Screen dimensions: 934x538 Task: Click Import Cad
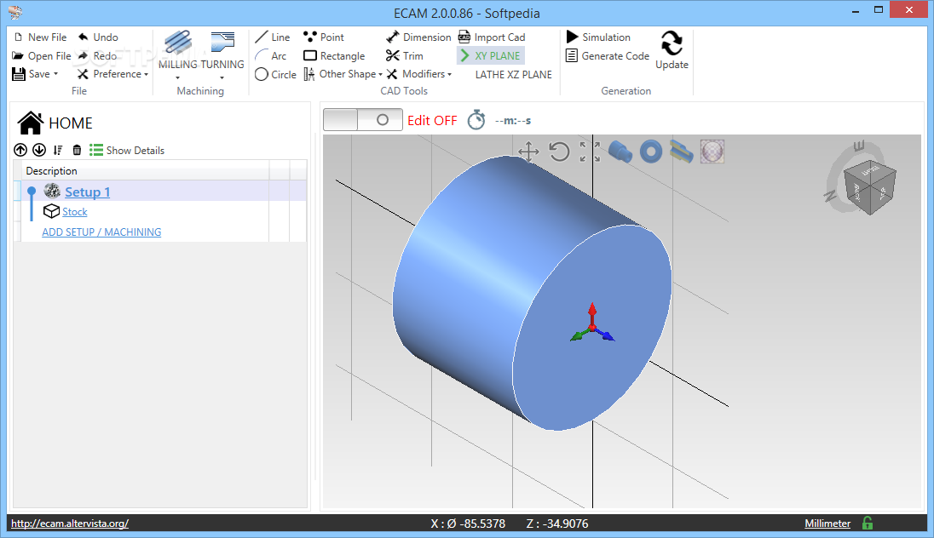492,37
